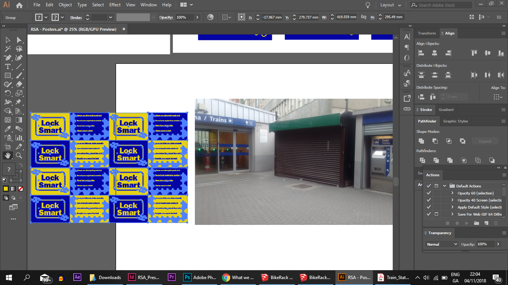This screenshot has width=508, height=285.
Task: Click the yellow Color fill mode swatch
Action: pos(6,189)
